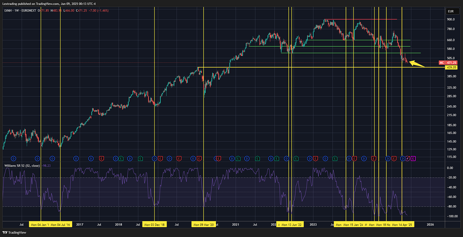Click the 505.00 price scale value
This screenshot has width=463, height=237.
click(451, 58)
